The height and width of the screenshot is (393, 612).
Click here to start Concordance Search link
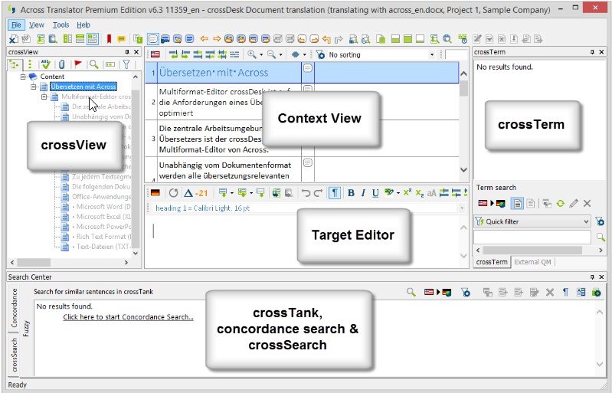tap(128, 317)
